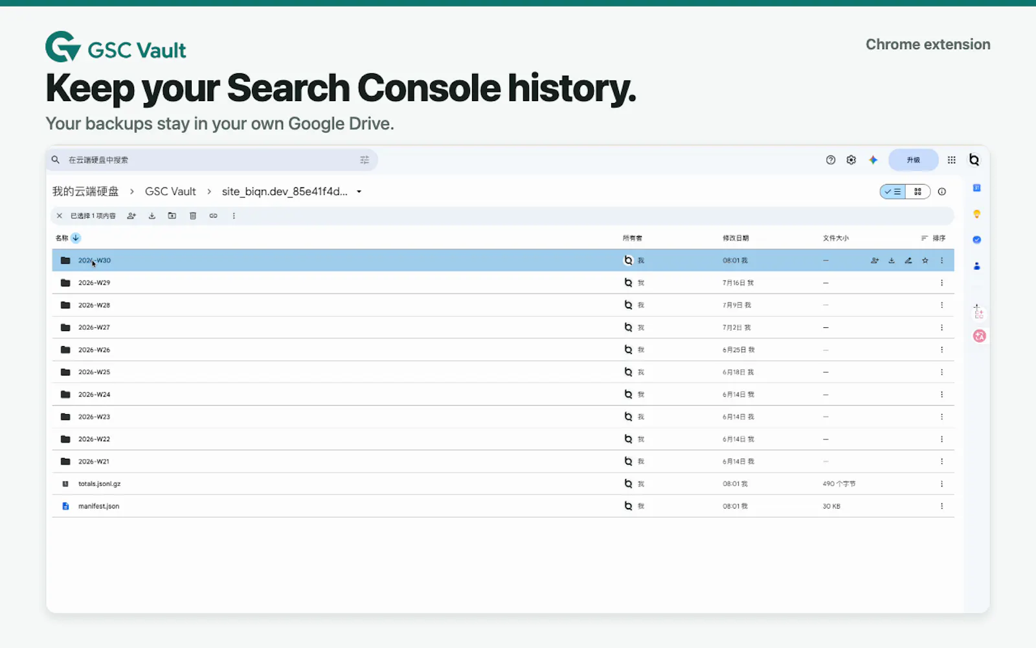This screenshot has width=1036, height=648.
Task: Open more actions for the 2026-W28 row
Action: tap(942, 305)
